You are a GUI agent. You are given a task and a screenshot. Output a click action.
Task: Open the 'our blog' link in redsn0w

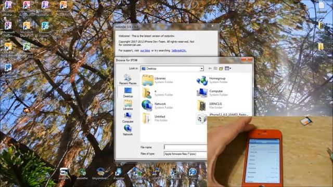(x=145, y=50)
